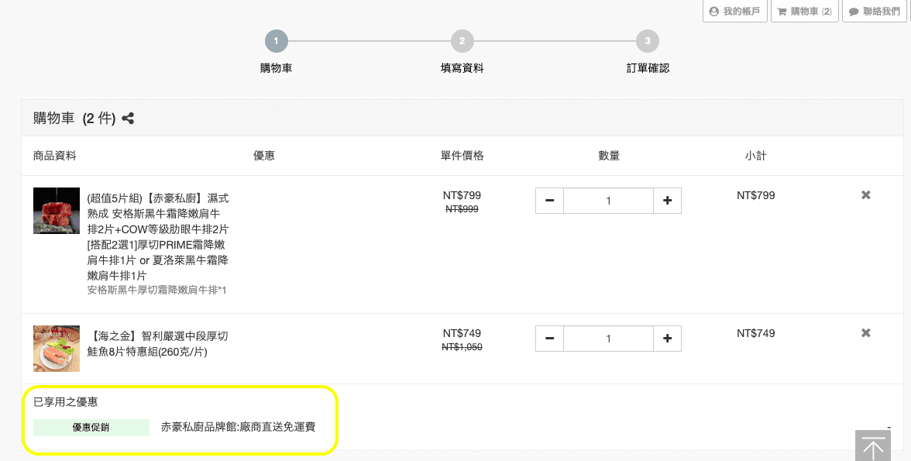Open 我的帳戶 account page

(734, 12)
